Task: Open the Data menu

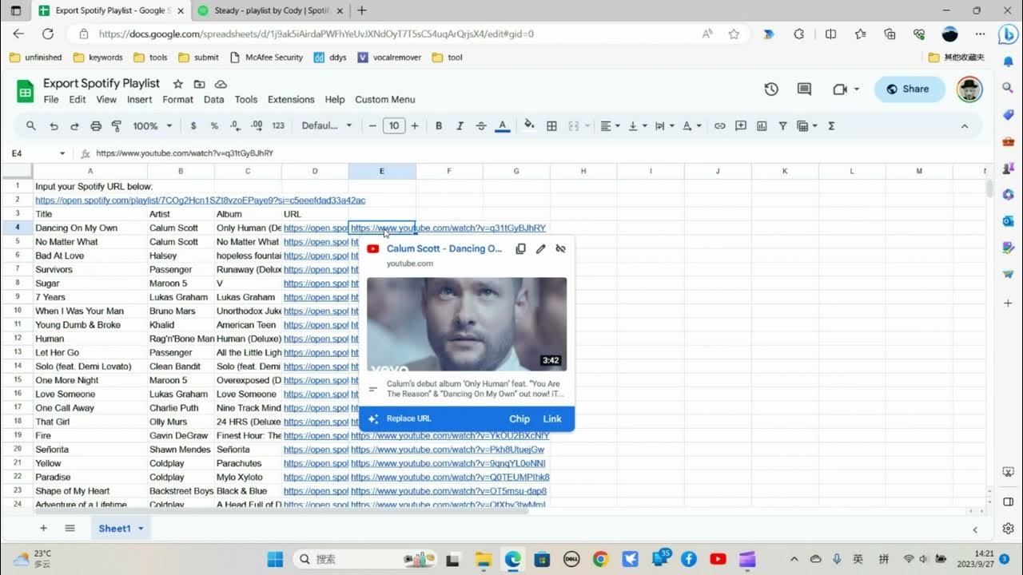Action: (x=213, y=100)
